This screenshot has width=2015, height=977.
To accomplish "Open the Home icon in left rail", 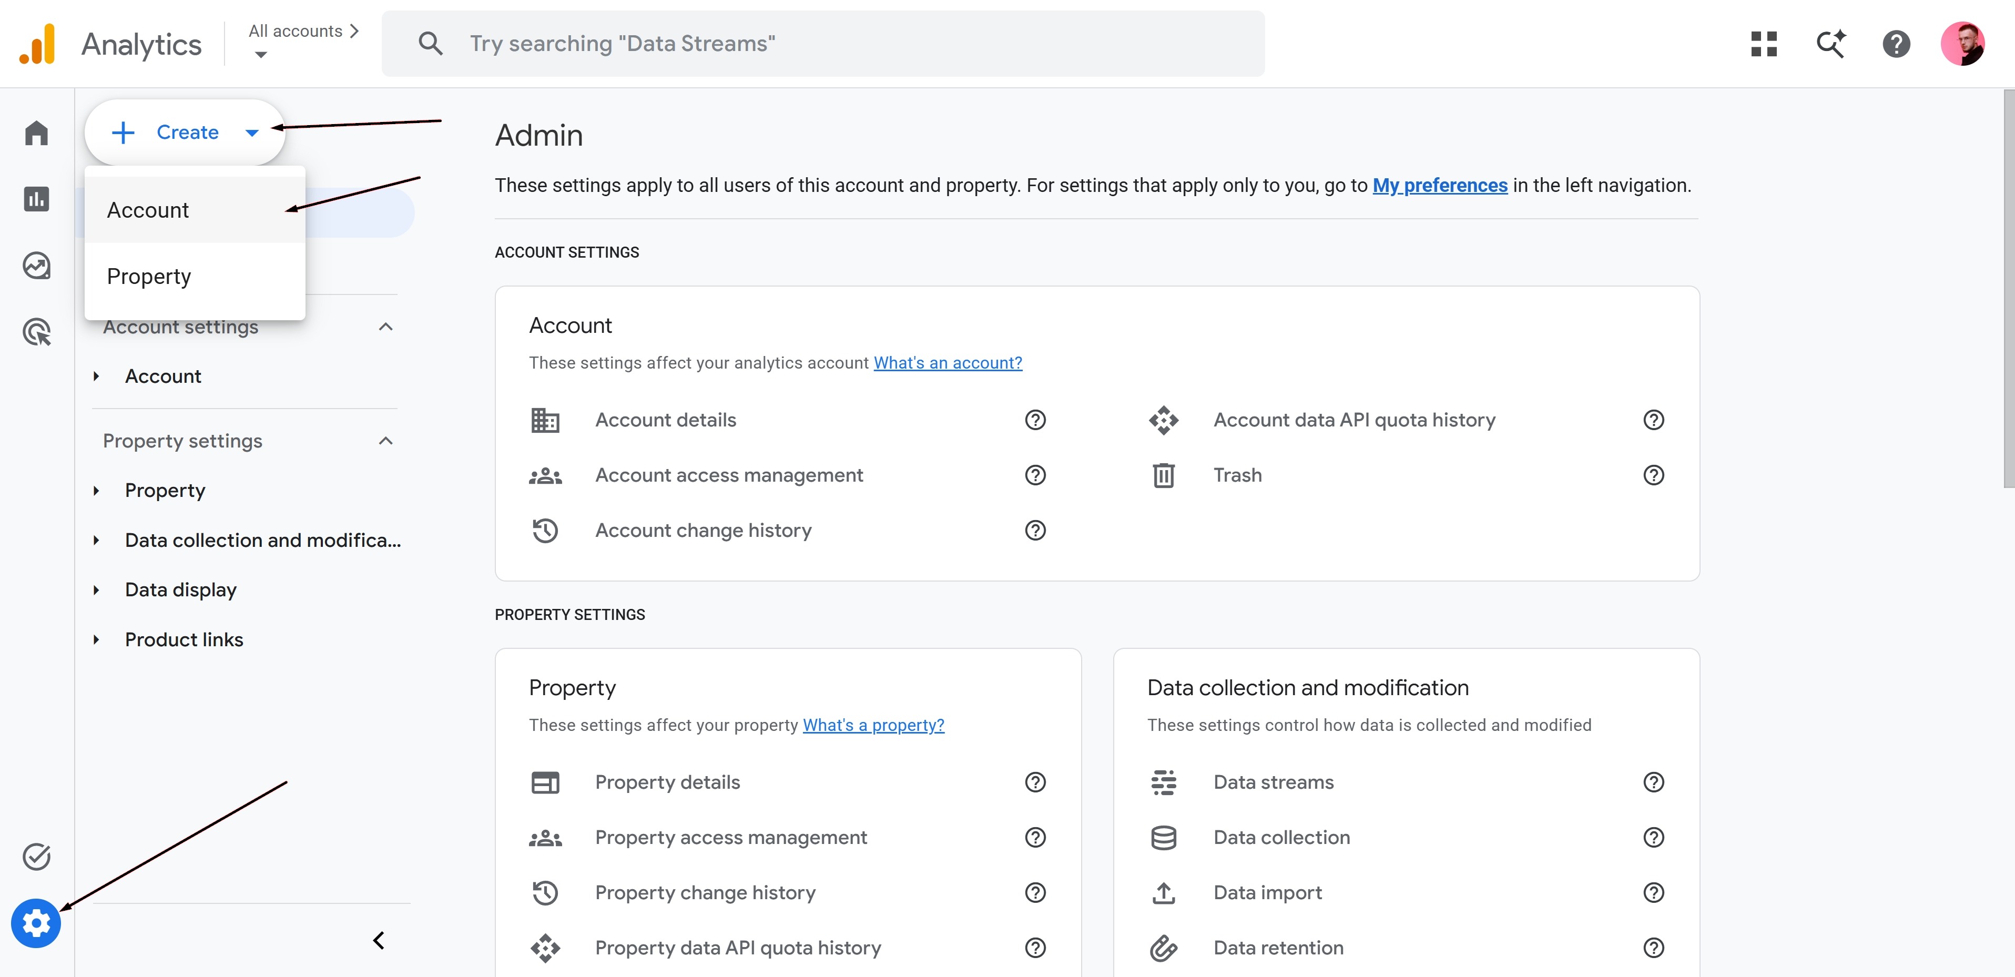I will coord(36,133).
